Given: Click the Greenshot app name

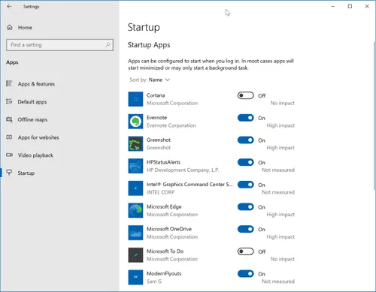Looking at the screenshot, I should [159, 140].
